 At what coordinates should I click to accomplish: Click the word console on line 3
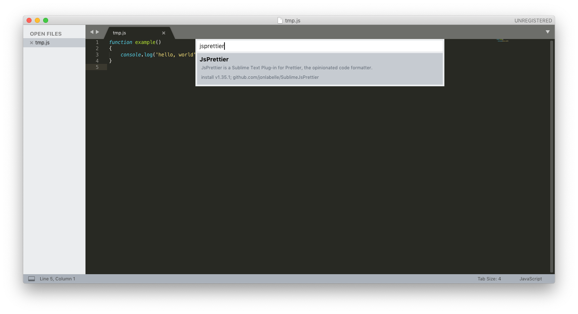131,55
